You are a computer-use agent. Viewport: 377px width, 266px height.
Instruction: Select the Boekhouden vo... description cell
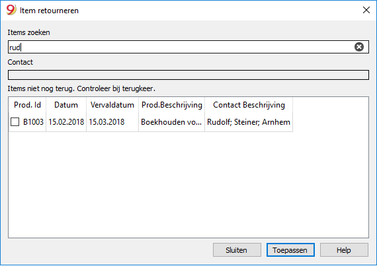tap(172, 122)
